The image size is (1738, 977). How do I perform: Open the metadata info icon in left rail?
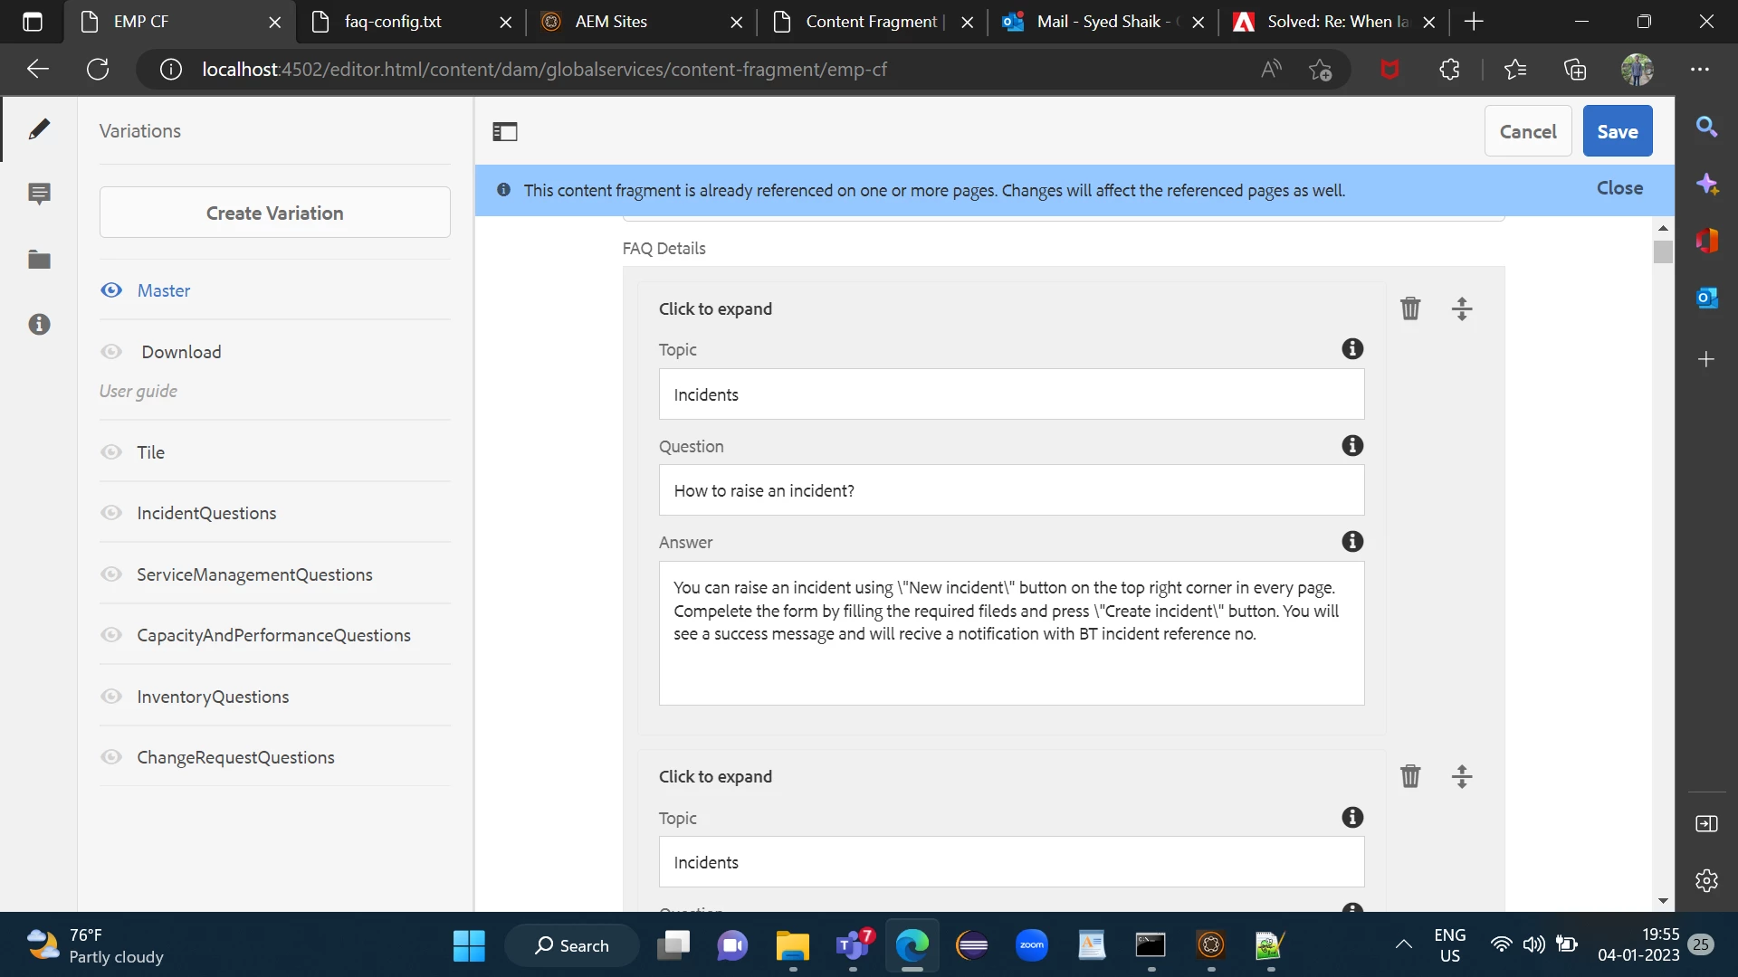coord(39,324)
